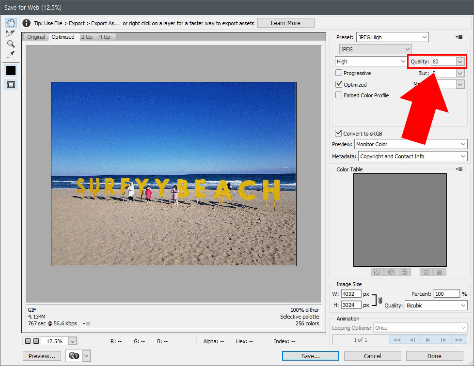Click the gray Color Table area
The width and height of the screenshot is (474, 366).
[400, 220]
